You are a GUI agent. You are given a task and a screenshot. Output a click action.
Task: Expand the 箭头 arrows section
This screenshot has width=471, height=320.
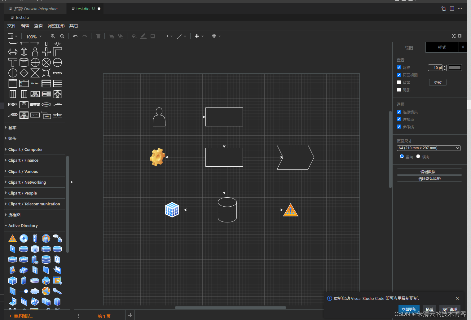(x=35, y=138)
